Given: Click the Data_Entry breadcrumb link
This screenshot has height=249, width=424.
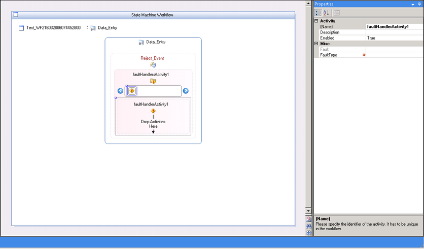Looking at the screenshot, I should tap(108, 27).
